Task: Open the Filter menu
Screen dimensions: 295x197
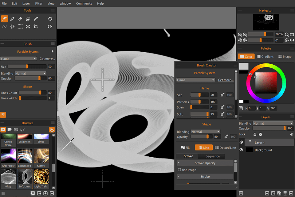Action: (x=39, y=3)
